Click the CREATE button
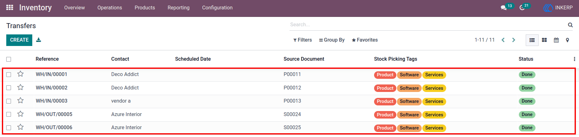 [19, 40]
